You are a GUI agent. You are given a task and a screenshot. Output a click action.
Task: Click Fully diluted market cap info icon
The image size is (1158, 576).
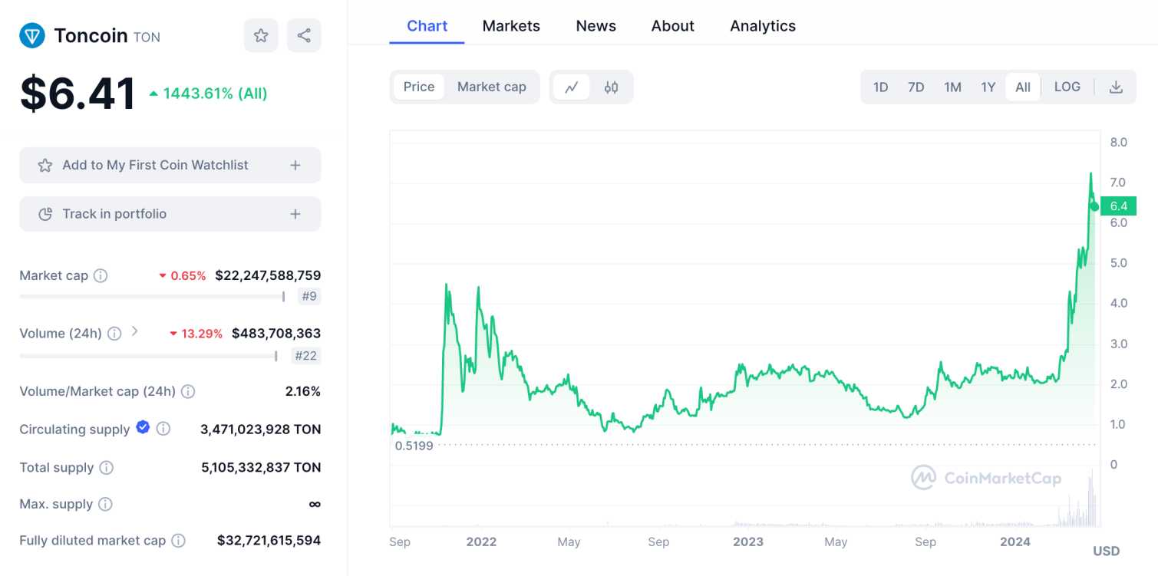point(178,541)
